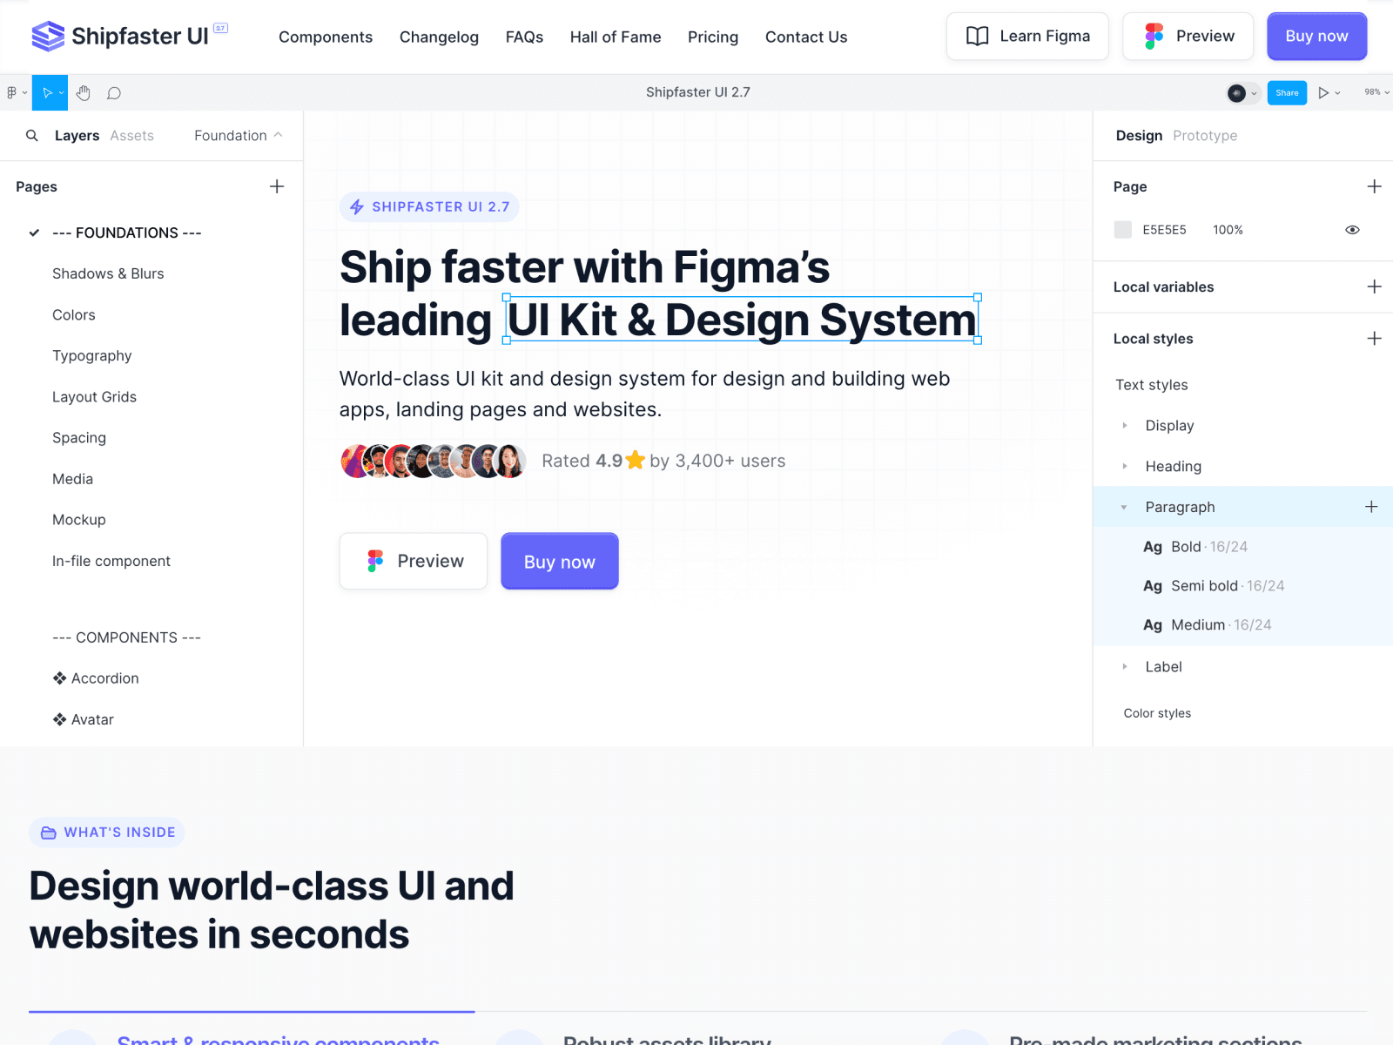Open Changelog in the nav
Viewport: 1393px width, 1045px height.
click(439, 37)
